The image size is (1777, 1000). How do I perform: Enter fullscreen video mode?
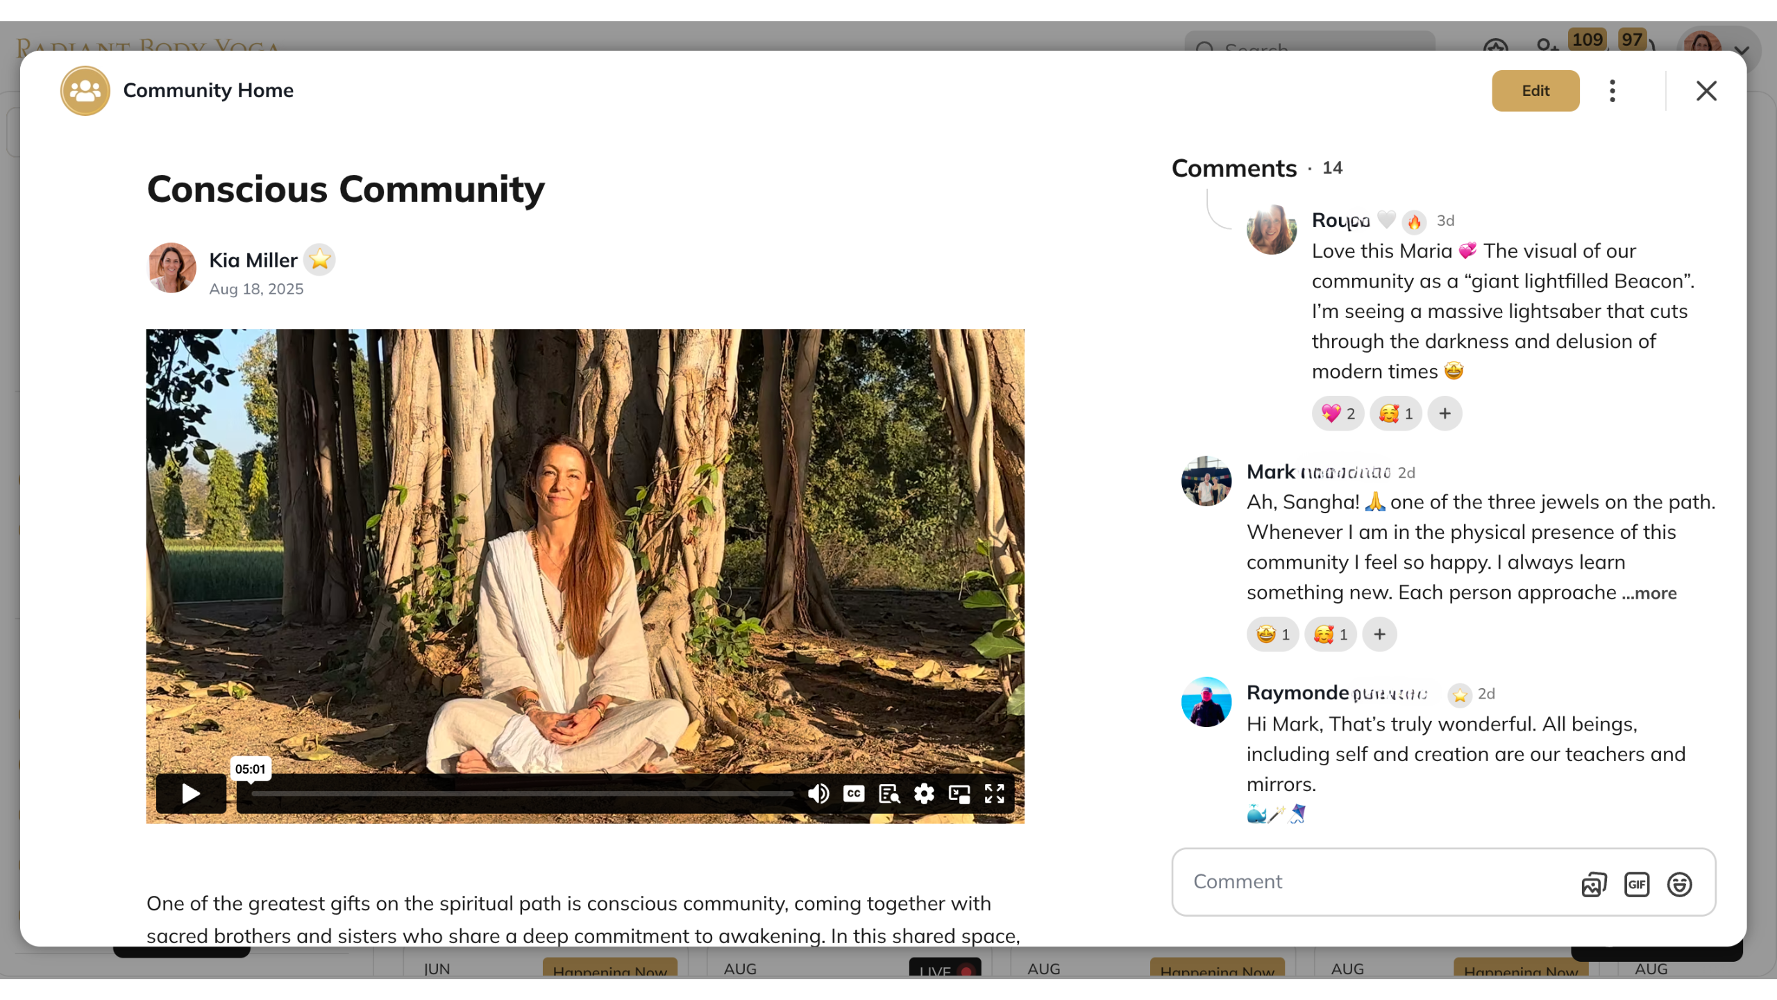995,793
